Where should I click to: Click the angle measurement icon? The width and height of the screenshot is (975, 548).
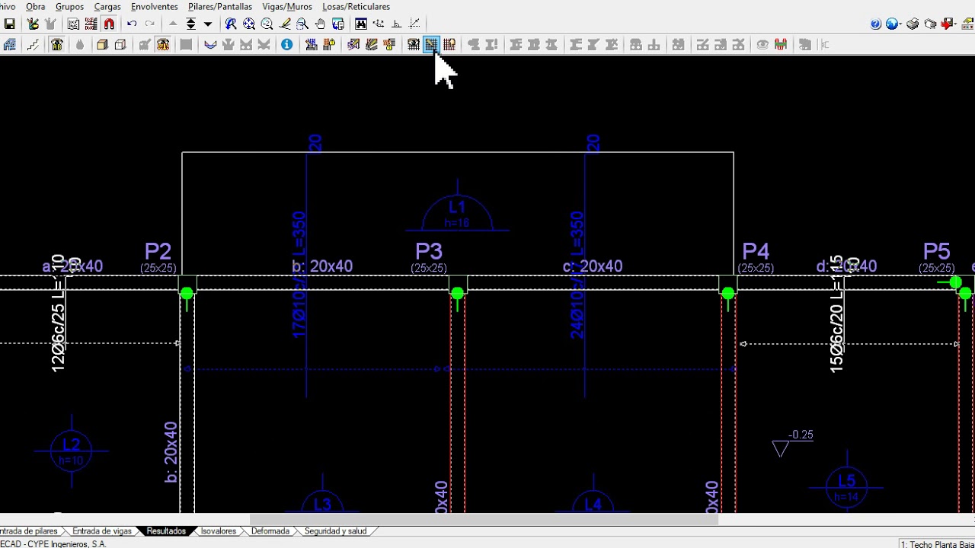(x=397, y=24)
